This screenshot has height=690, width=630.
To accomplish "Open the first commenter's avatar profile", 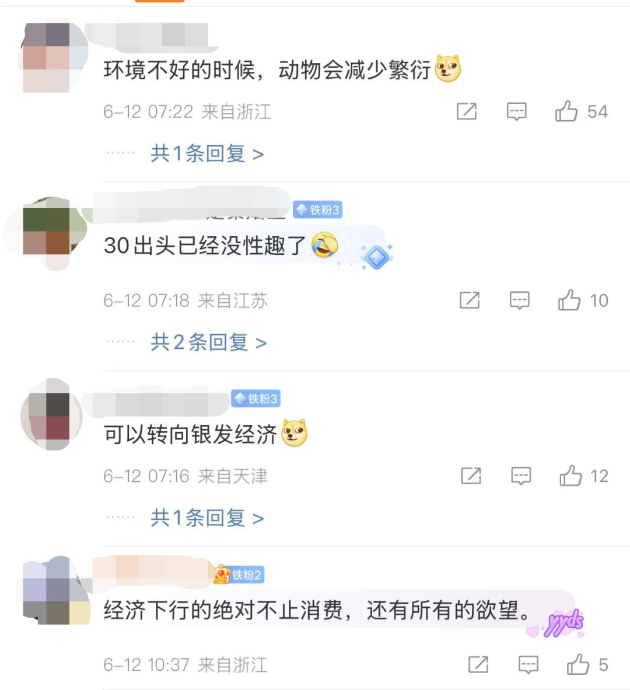I will [52, 57].
